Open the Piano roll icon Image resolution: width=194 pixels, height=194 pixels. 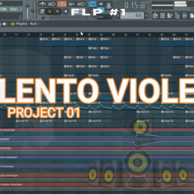tap(170, 16)
